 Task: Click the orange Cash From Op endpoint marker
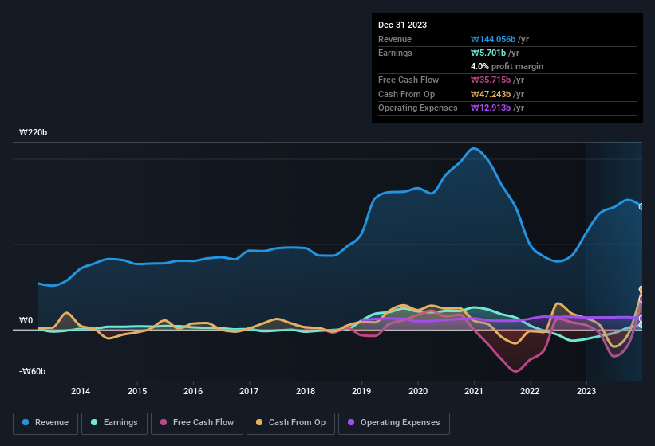point(641,290)
